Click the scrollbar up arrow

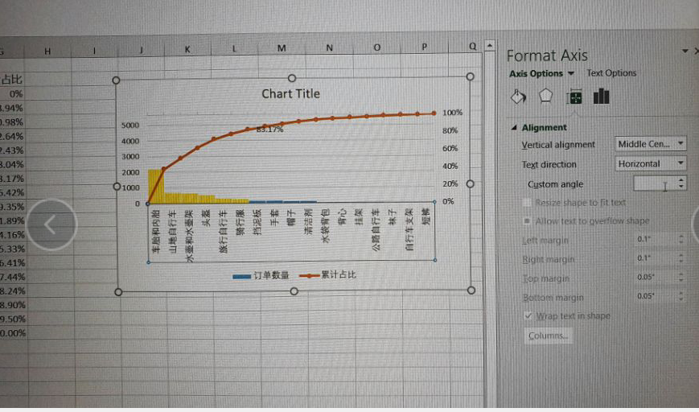[x=490, y=46]
